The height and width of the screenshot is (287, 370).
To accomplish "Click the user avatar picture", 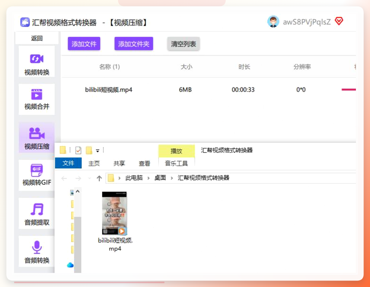I will 273,22.
